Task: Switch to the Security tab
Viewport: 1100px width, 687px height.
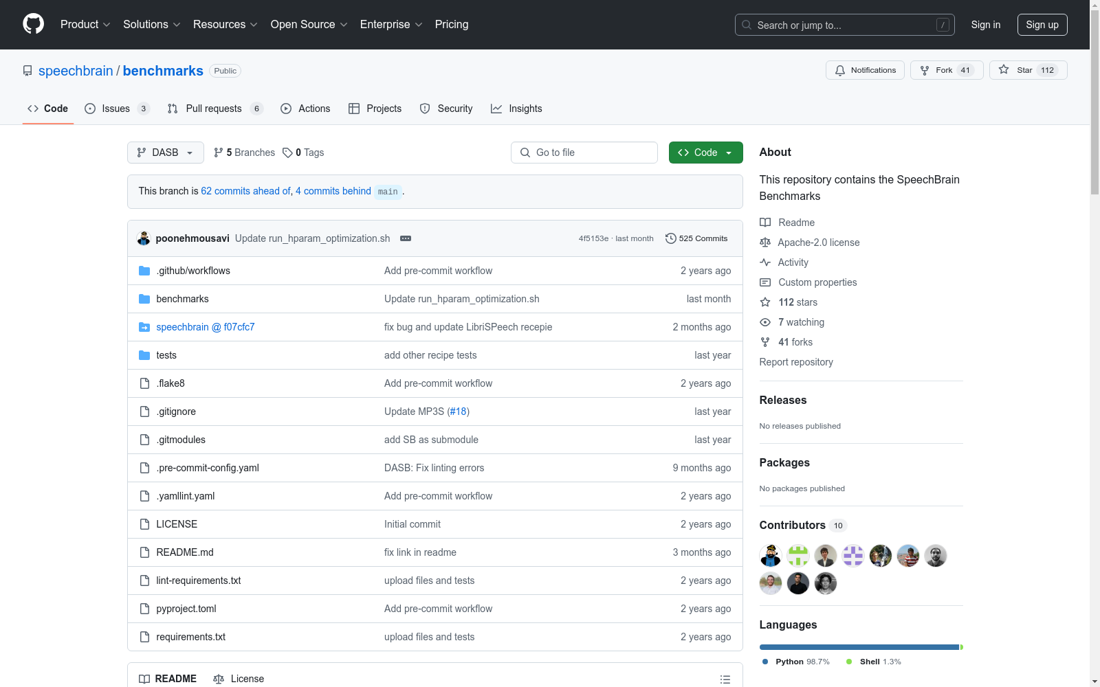Action: (x=446, y=109)
